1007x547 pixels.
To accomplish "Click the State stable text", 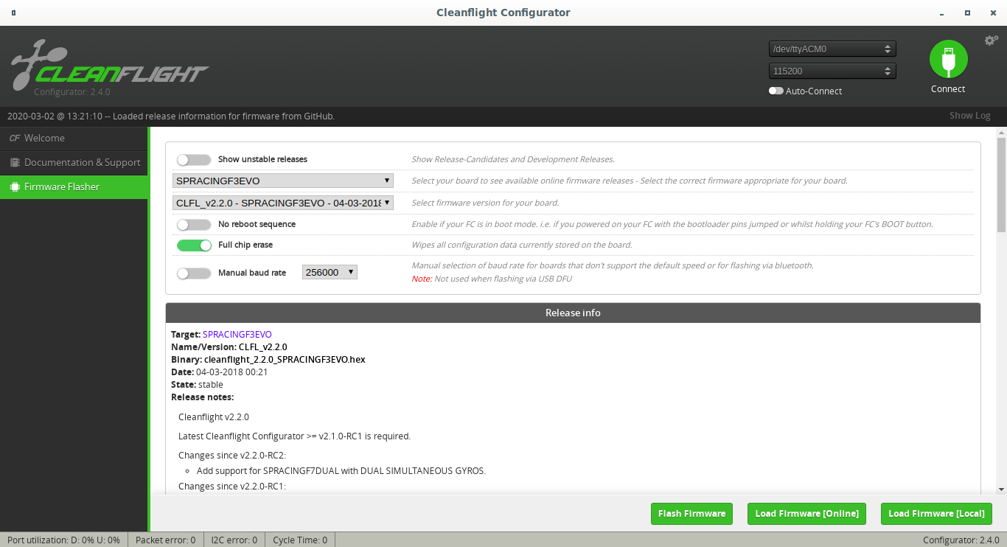I will coord(197,385).
